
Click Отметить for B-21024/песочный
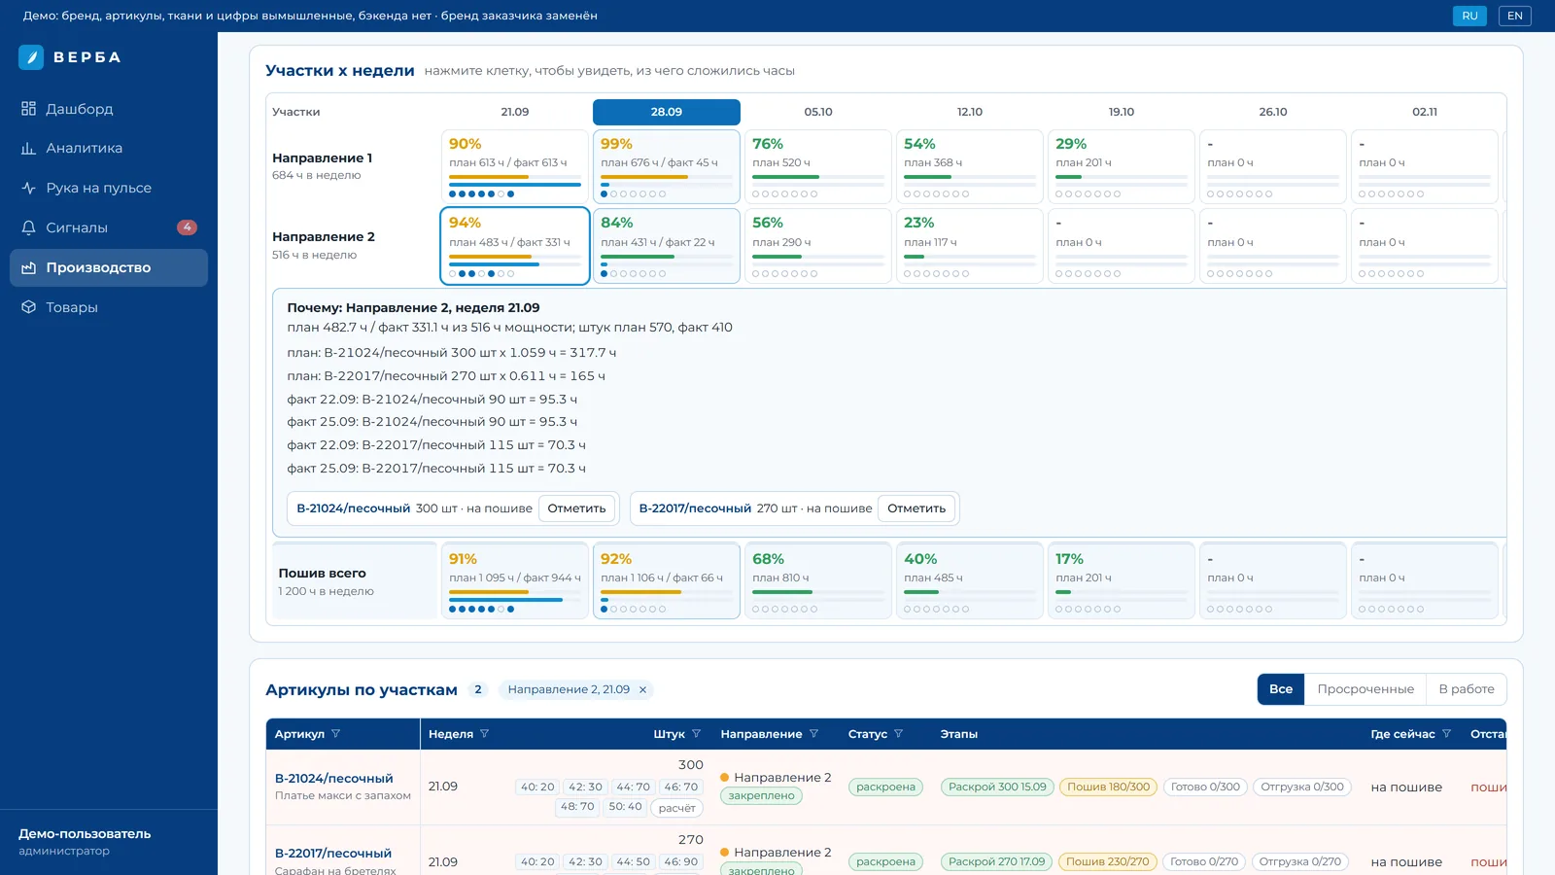[x=576, y=508]
